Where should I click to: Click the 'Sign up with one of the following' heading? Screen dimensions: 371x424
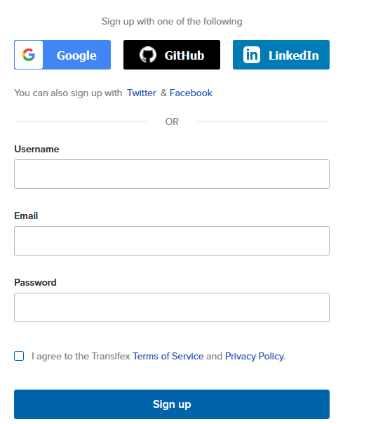(x=172, y=21)
